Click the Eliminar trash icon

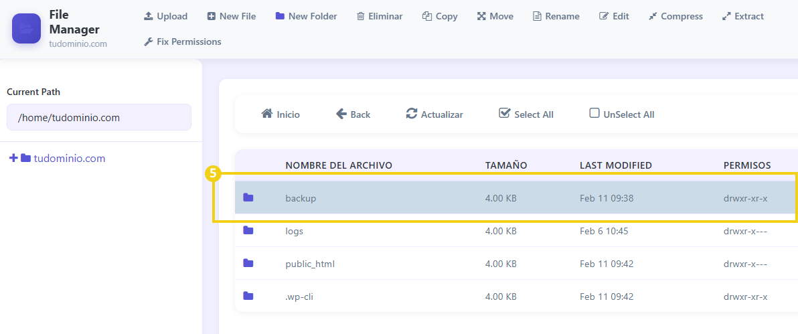click(360, 16)
